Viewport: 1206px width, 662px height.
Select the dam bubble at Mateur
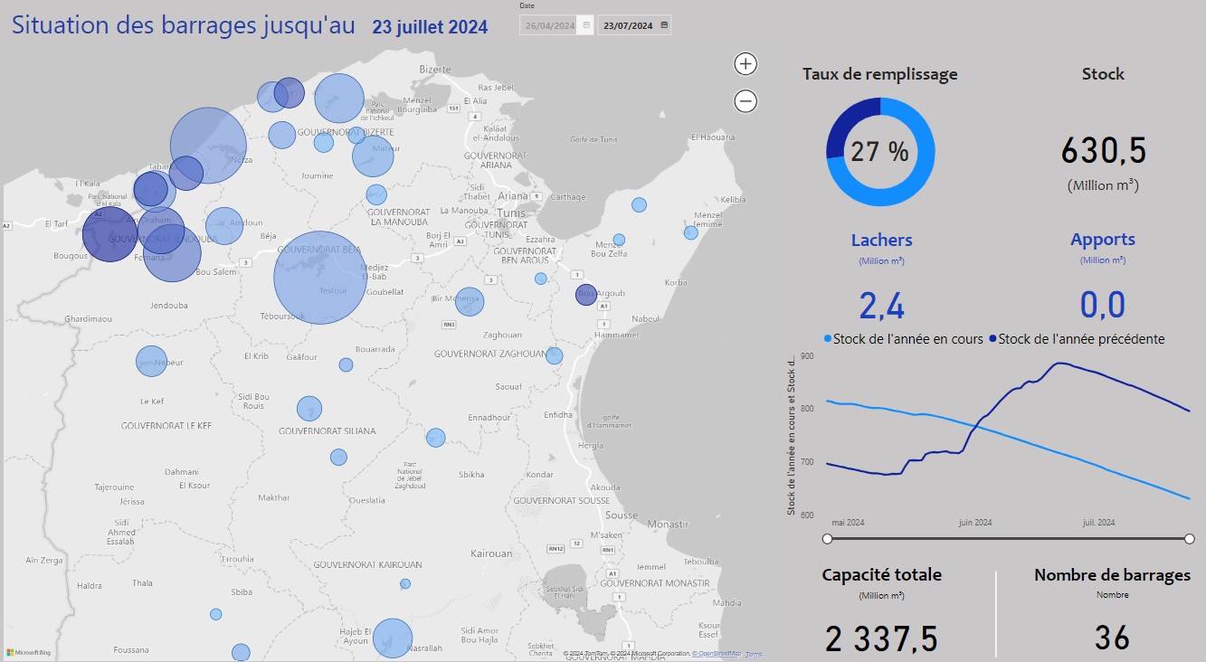(373, 156)
